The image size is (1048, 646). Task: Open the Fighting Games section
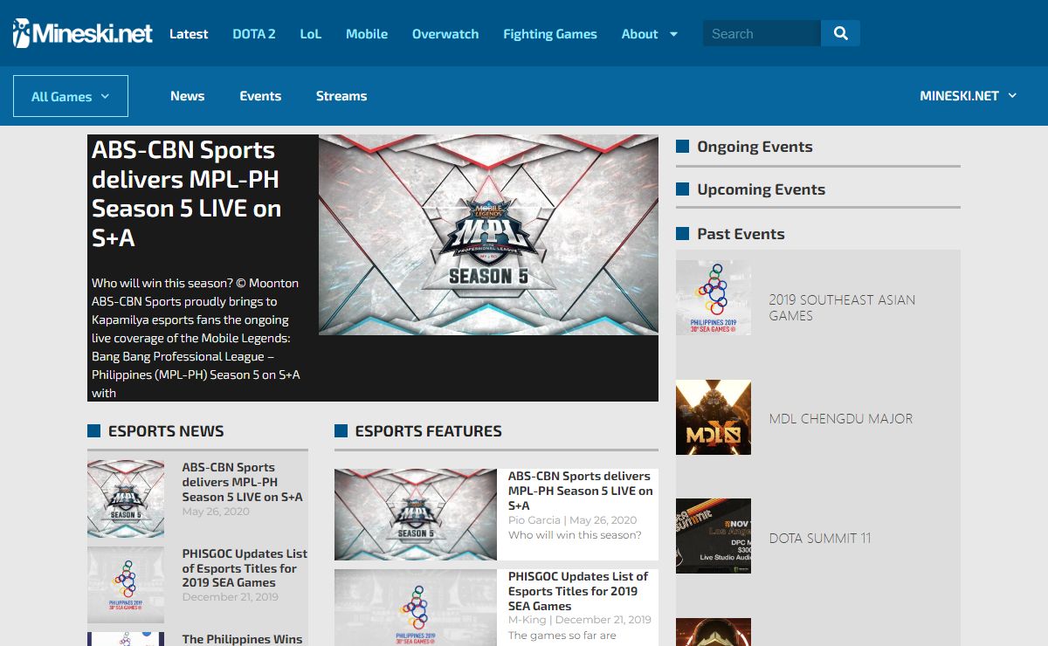coord(550,34)
